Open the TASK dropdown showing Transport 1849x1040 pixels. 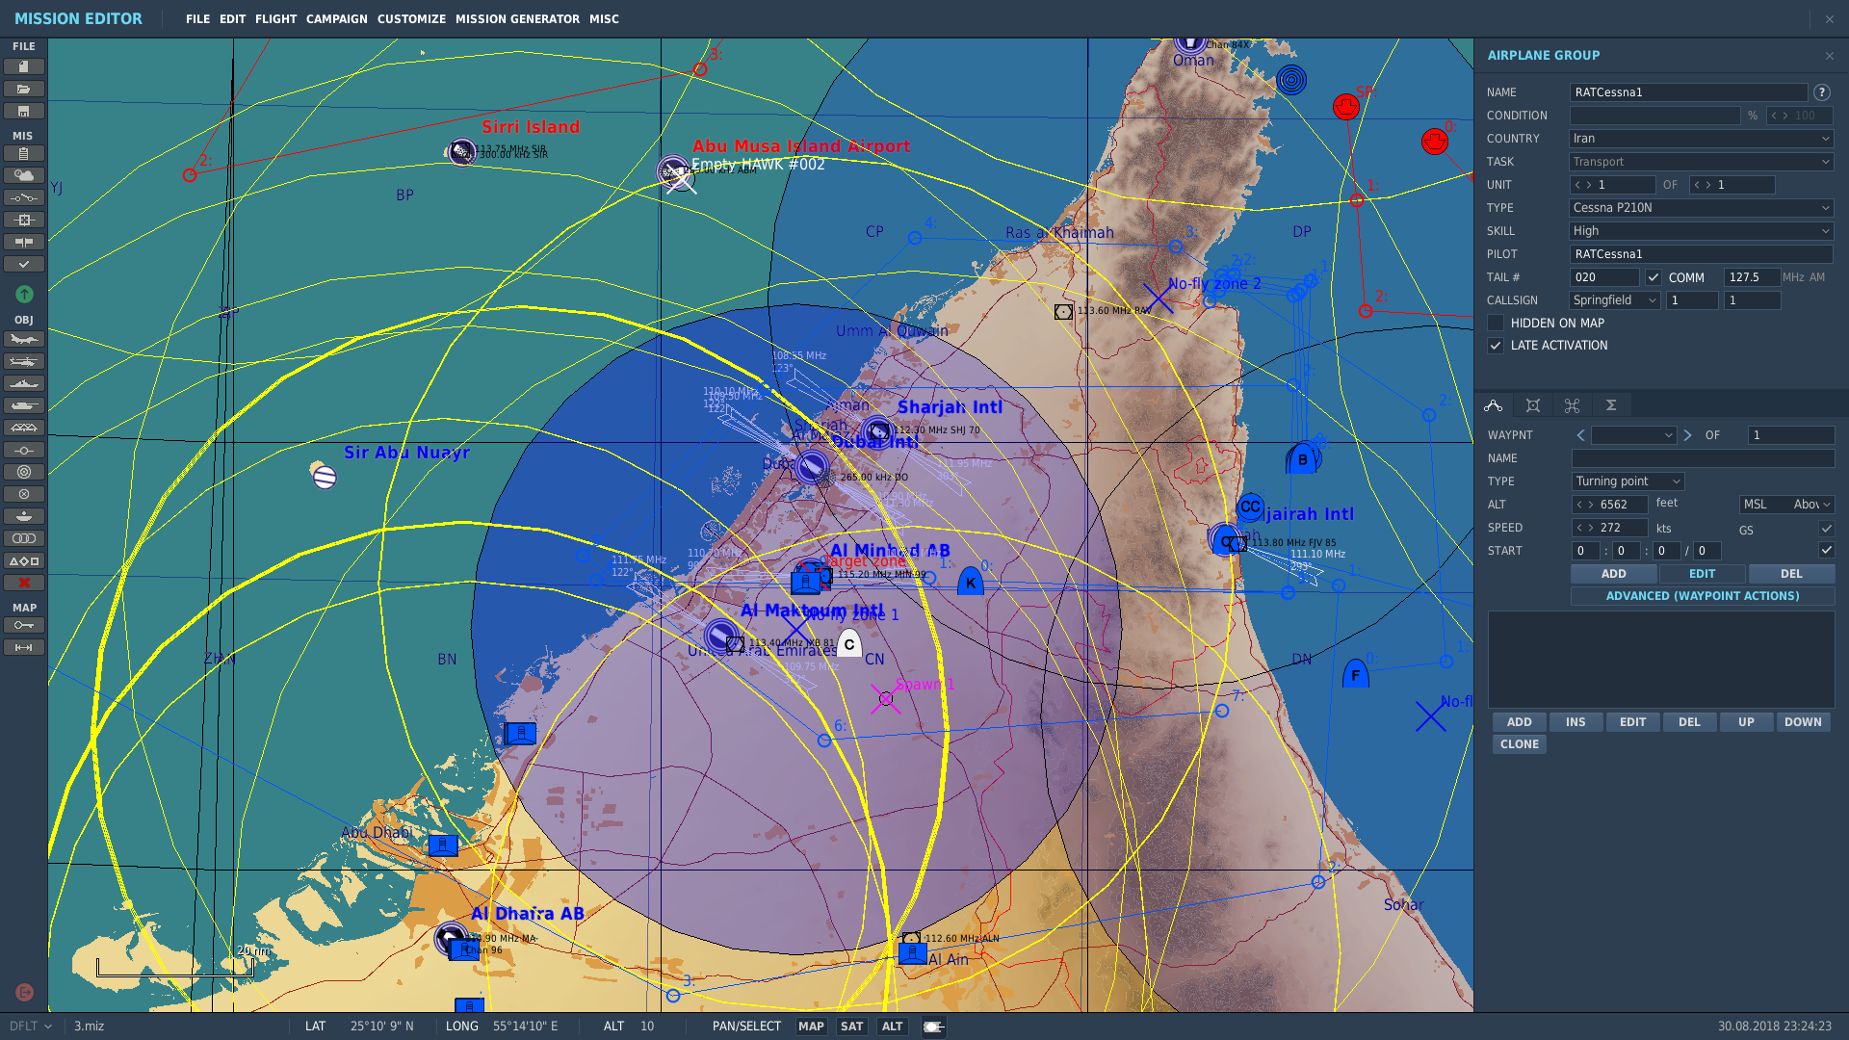[x=1701, y=162]
